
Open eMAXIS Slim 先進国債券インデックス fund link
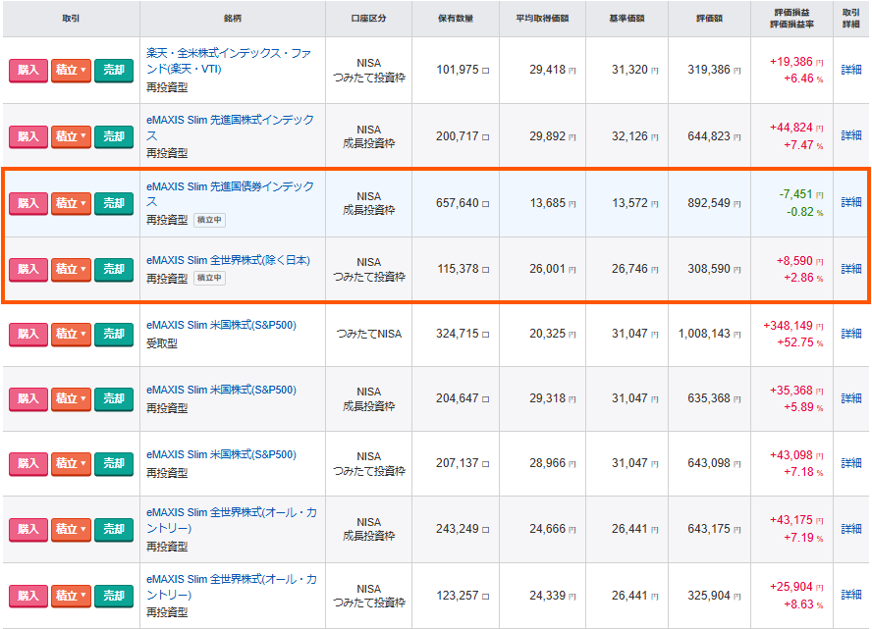coord(230,194)
